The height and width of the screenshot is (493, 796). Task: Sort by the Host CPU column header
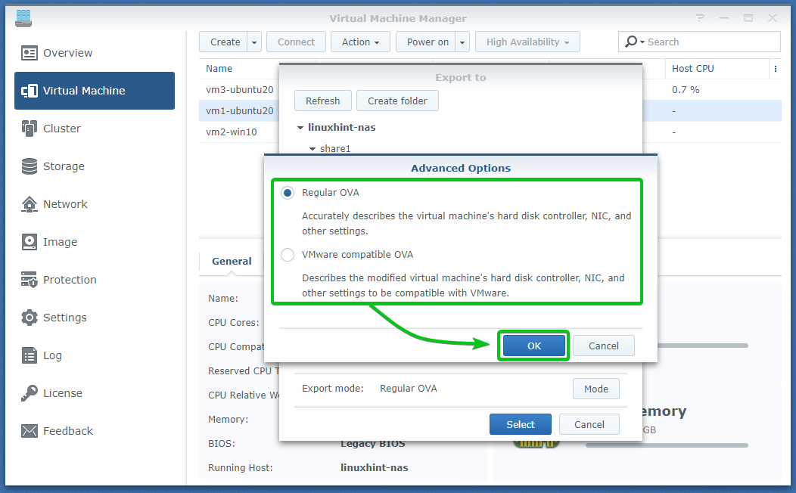click(x=717, y=69)
